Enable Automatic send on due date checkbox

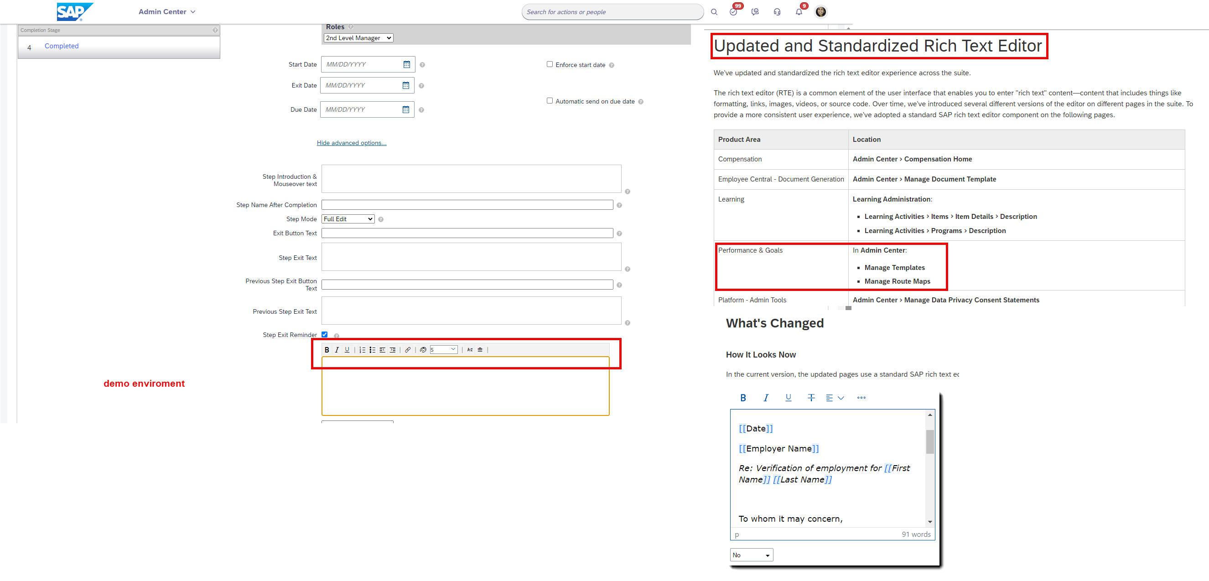[x=550, y=100]
